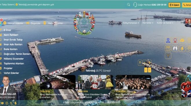
Task: Select İmar Evrak Takip in the side menu
Action: tap(13, 39)
